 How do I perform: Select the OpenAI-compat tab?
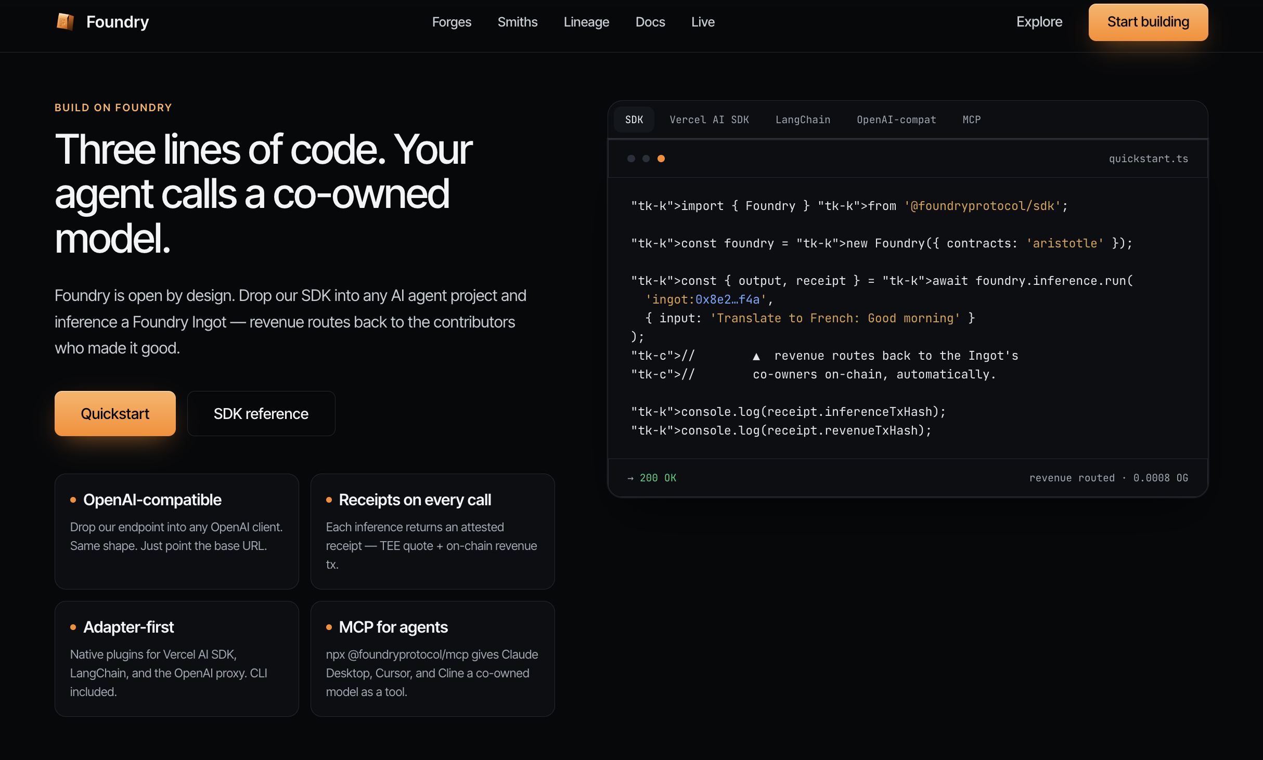click(x=896, y=120)
